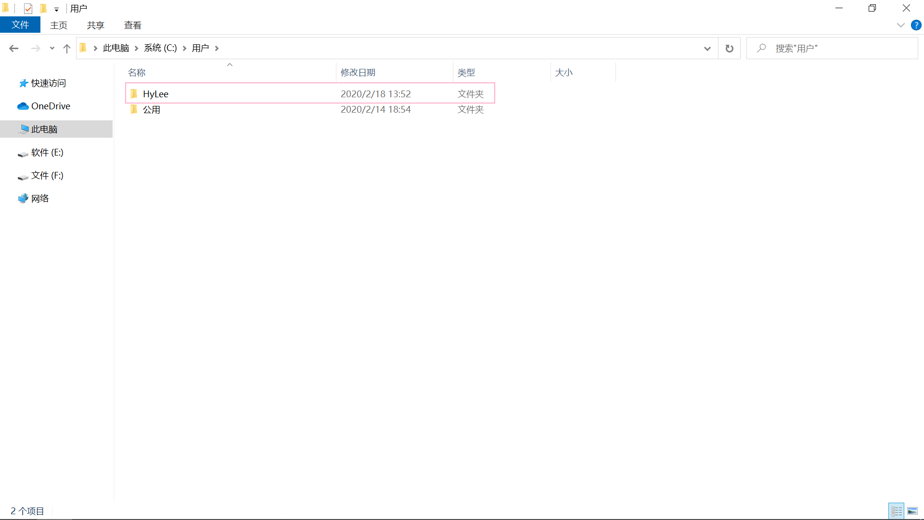Viewport: 924px width, 520px height.
Task: Click in the 搜索"用户" search box
Action: click(837, 48)
